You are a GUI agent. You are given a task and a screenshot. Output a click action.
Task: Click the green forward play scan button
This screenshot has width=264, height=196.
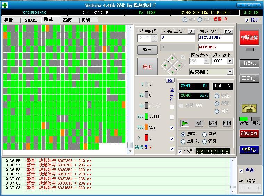coord(185,123)
